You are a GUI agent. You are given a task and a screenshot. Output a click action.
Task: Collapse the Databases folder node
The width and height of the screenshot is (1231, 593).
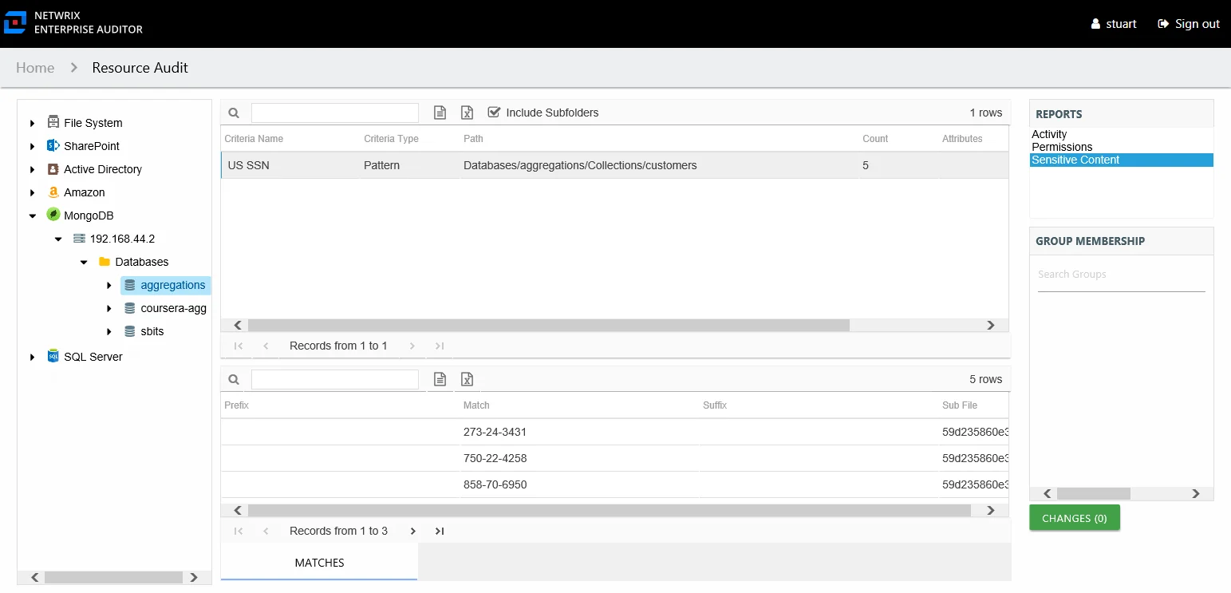coord(84,262)
